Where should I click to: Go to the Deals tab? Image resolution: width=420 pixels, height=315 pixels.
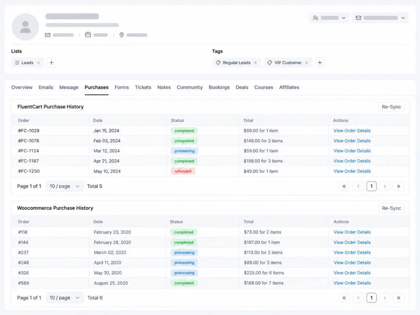(242, 87)
